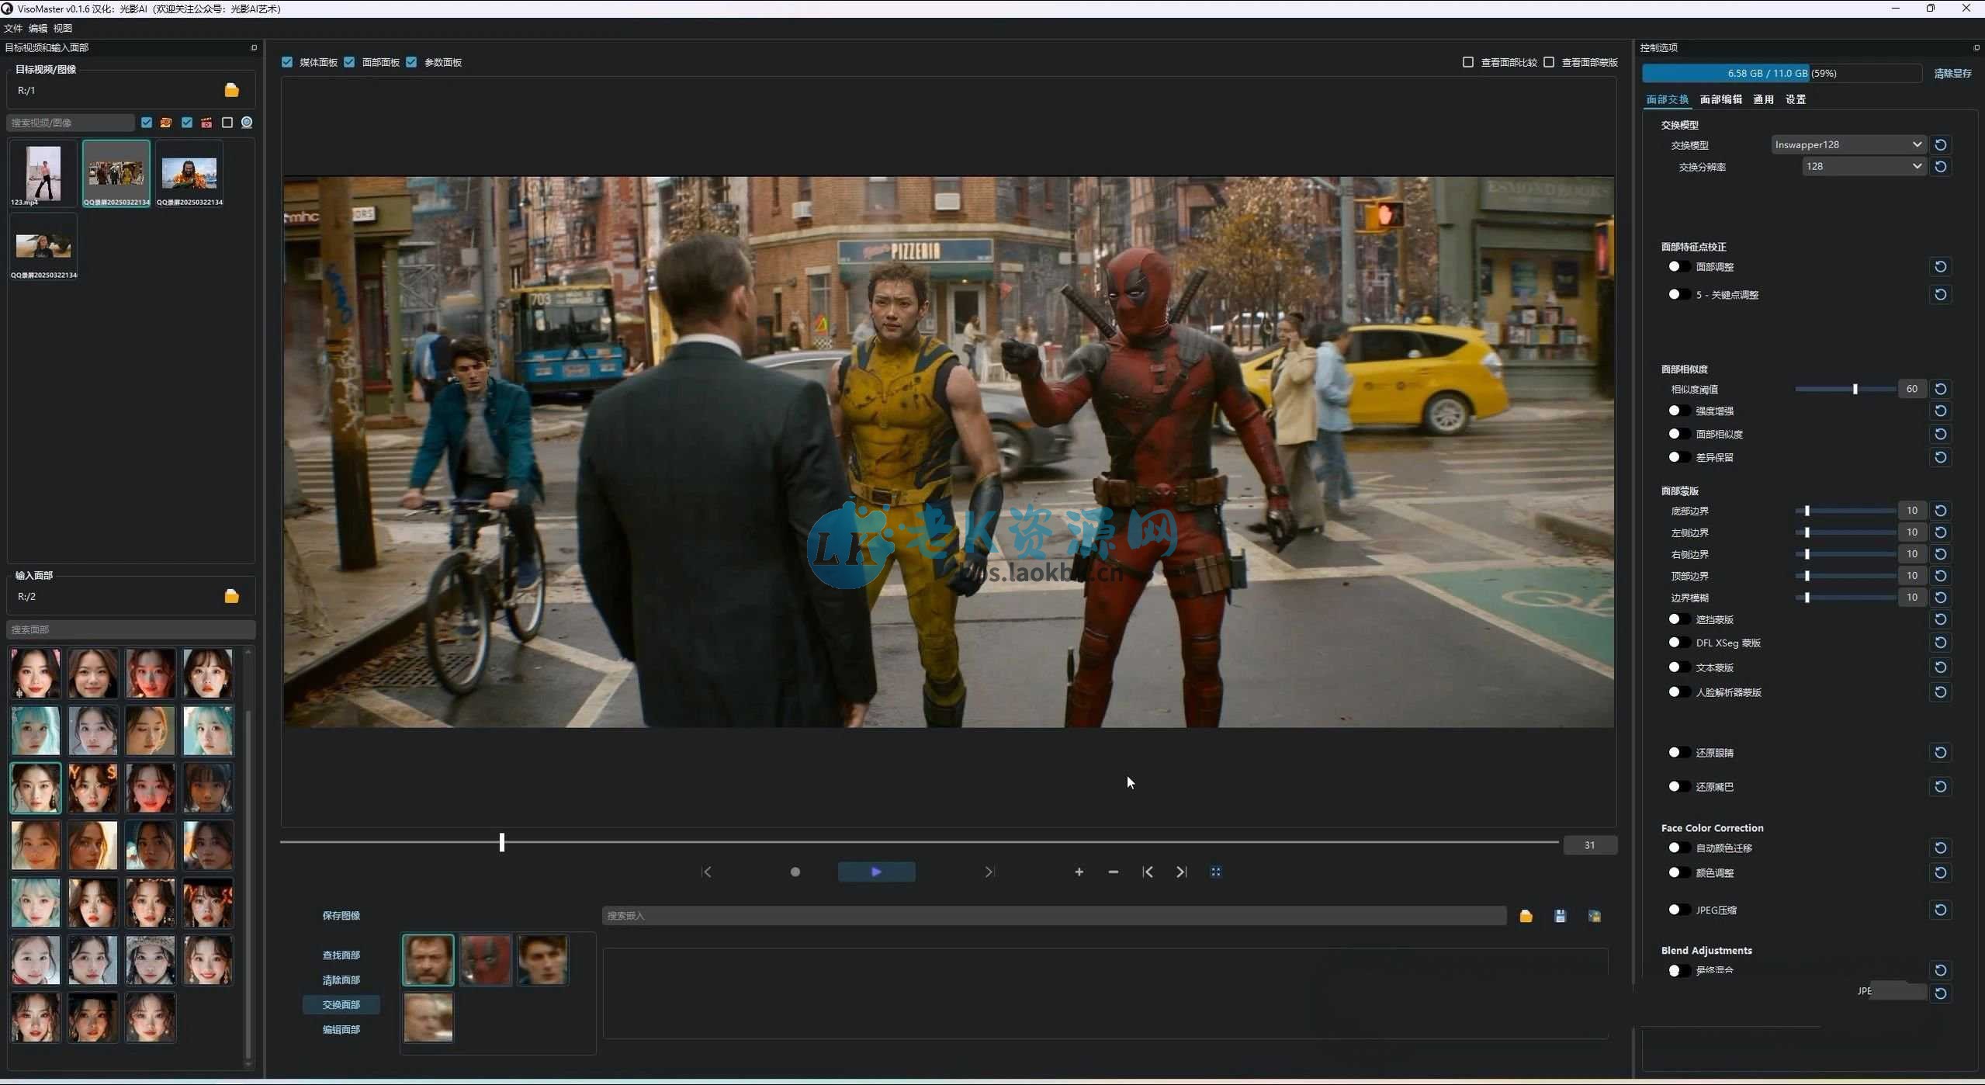Image resolution: width=1985 pixels, height=1085 pixels.
Task: Save embeddings with floppy disk icon
Action: point(1560,916)
